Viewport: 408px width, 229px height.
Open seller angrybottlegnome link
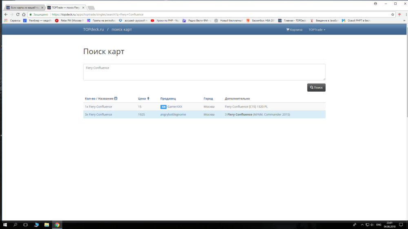pyautogui.click(x=173, y=114)
